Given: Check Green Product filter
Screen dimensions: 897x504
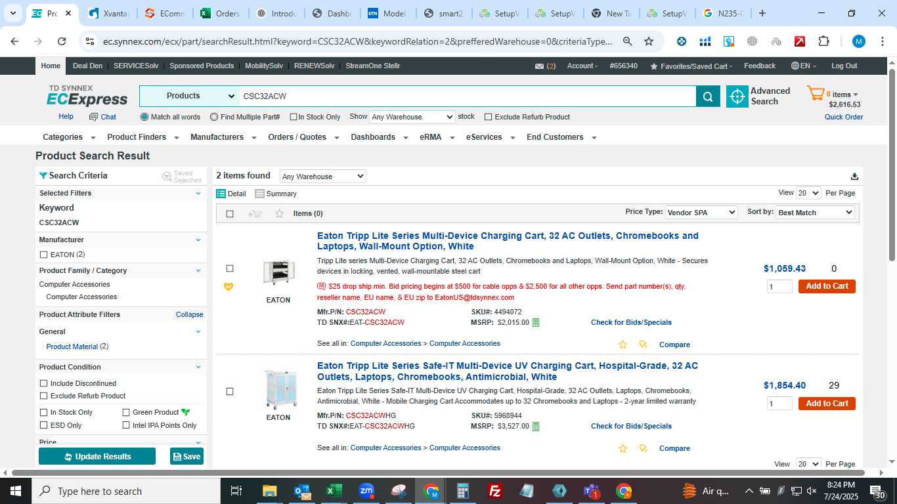Looking at the screenshot, I should pyautogui.click(x=126, y=412).
